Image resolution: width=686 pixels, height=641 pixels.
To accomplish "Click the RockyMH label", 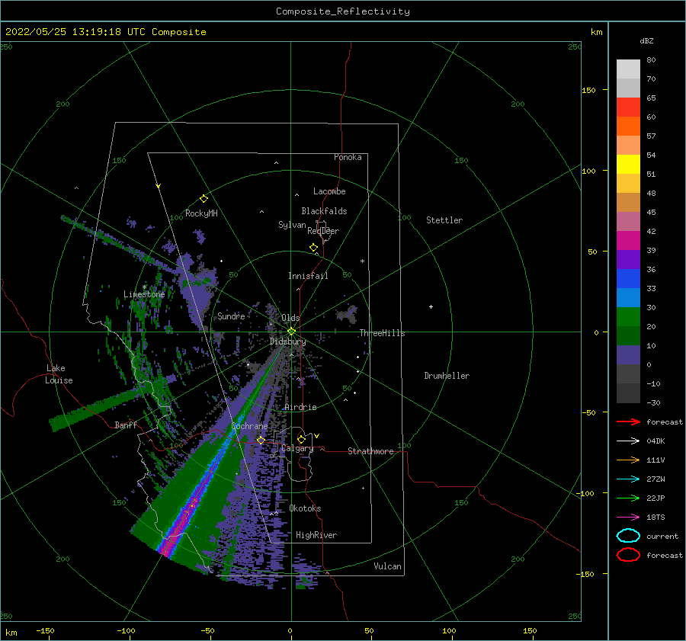I will [x=201, y=213].
